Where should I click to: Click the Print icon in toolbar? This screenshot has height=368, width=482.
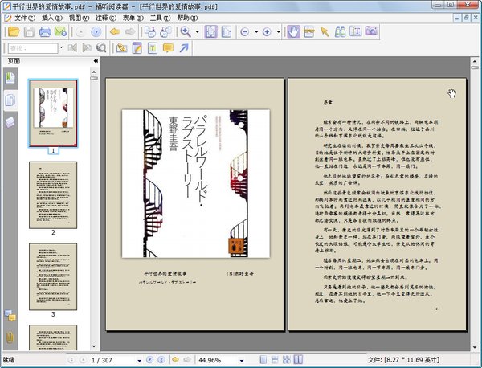46,31
